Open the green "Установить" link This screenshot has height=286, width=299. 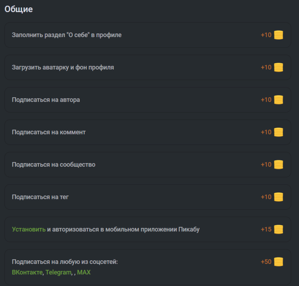29,229
